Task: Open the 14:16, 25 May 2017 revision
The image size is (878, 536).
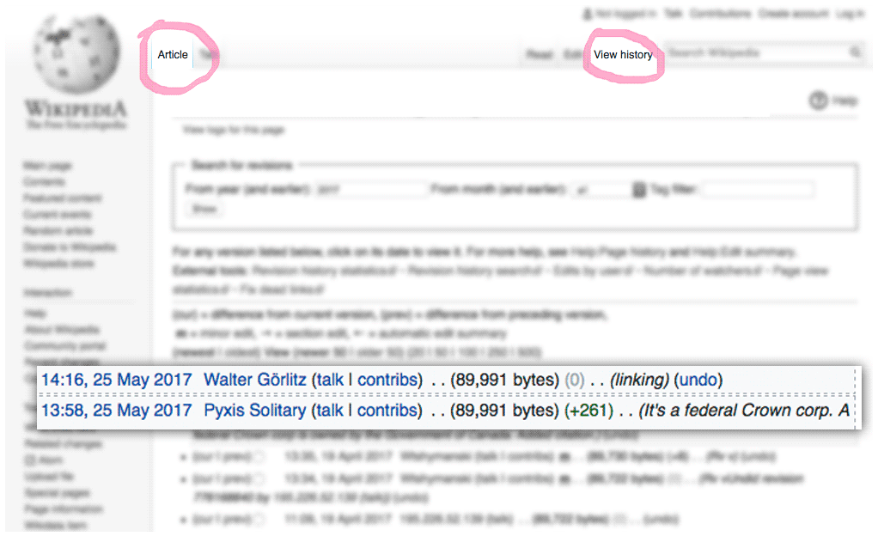Action: (x=118, y=380)
